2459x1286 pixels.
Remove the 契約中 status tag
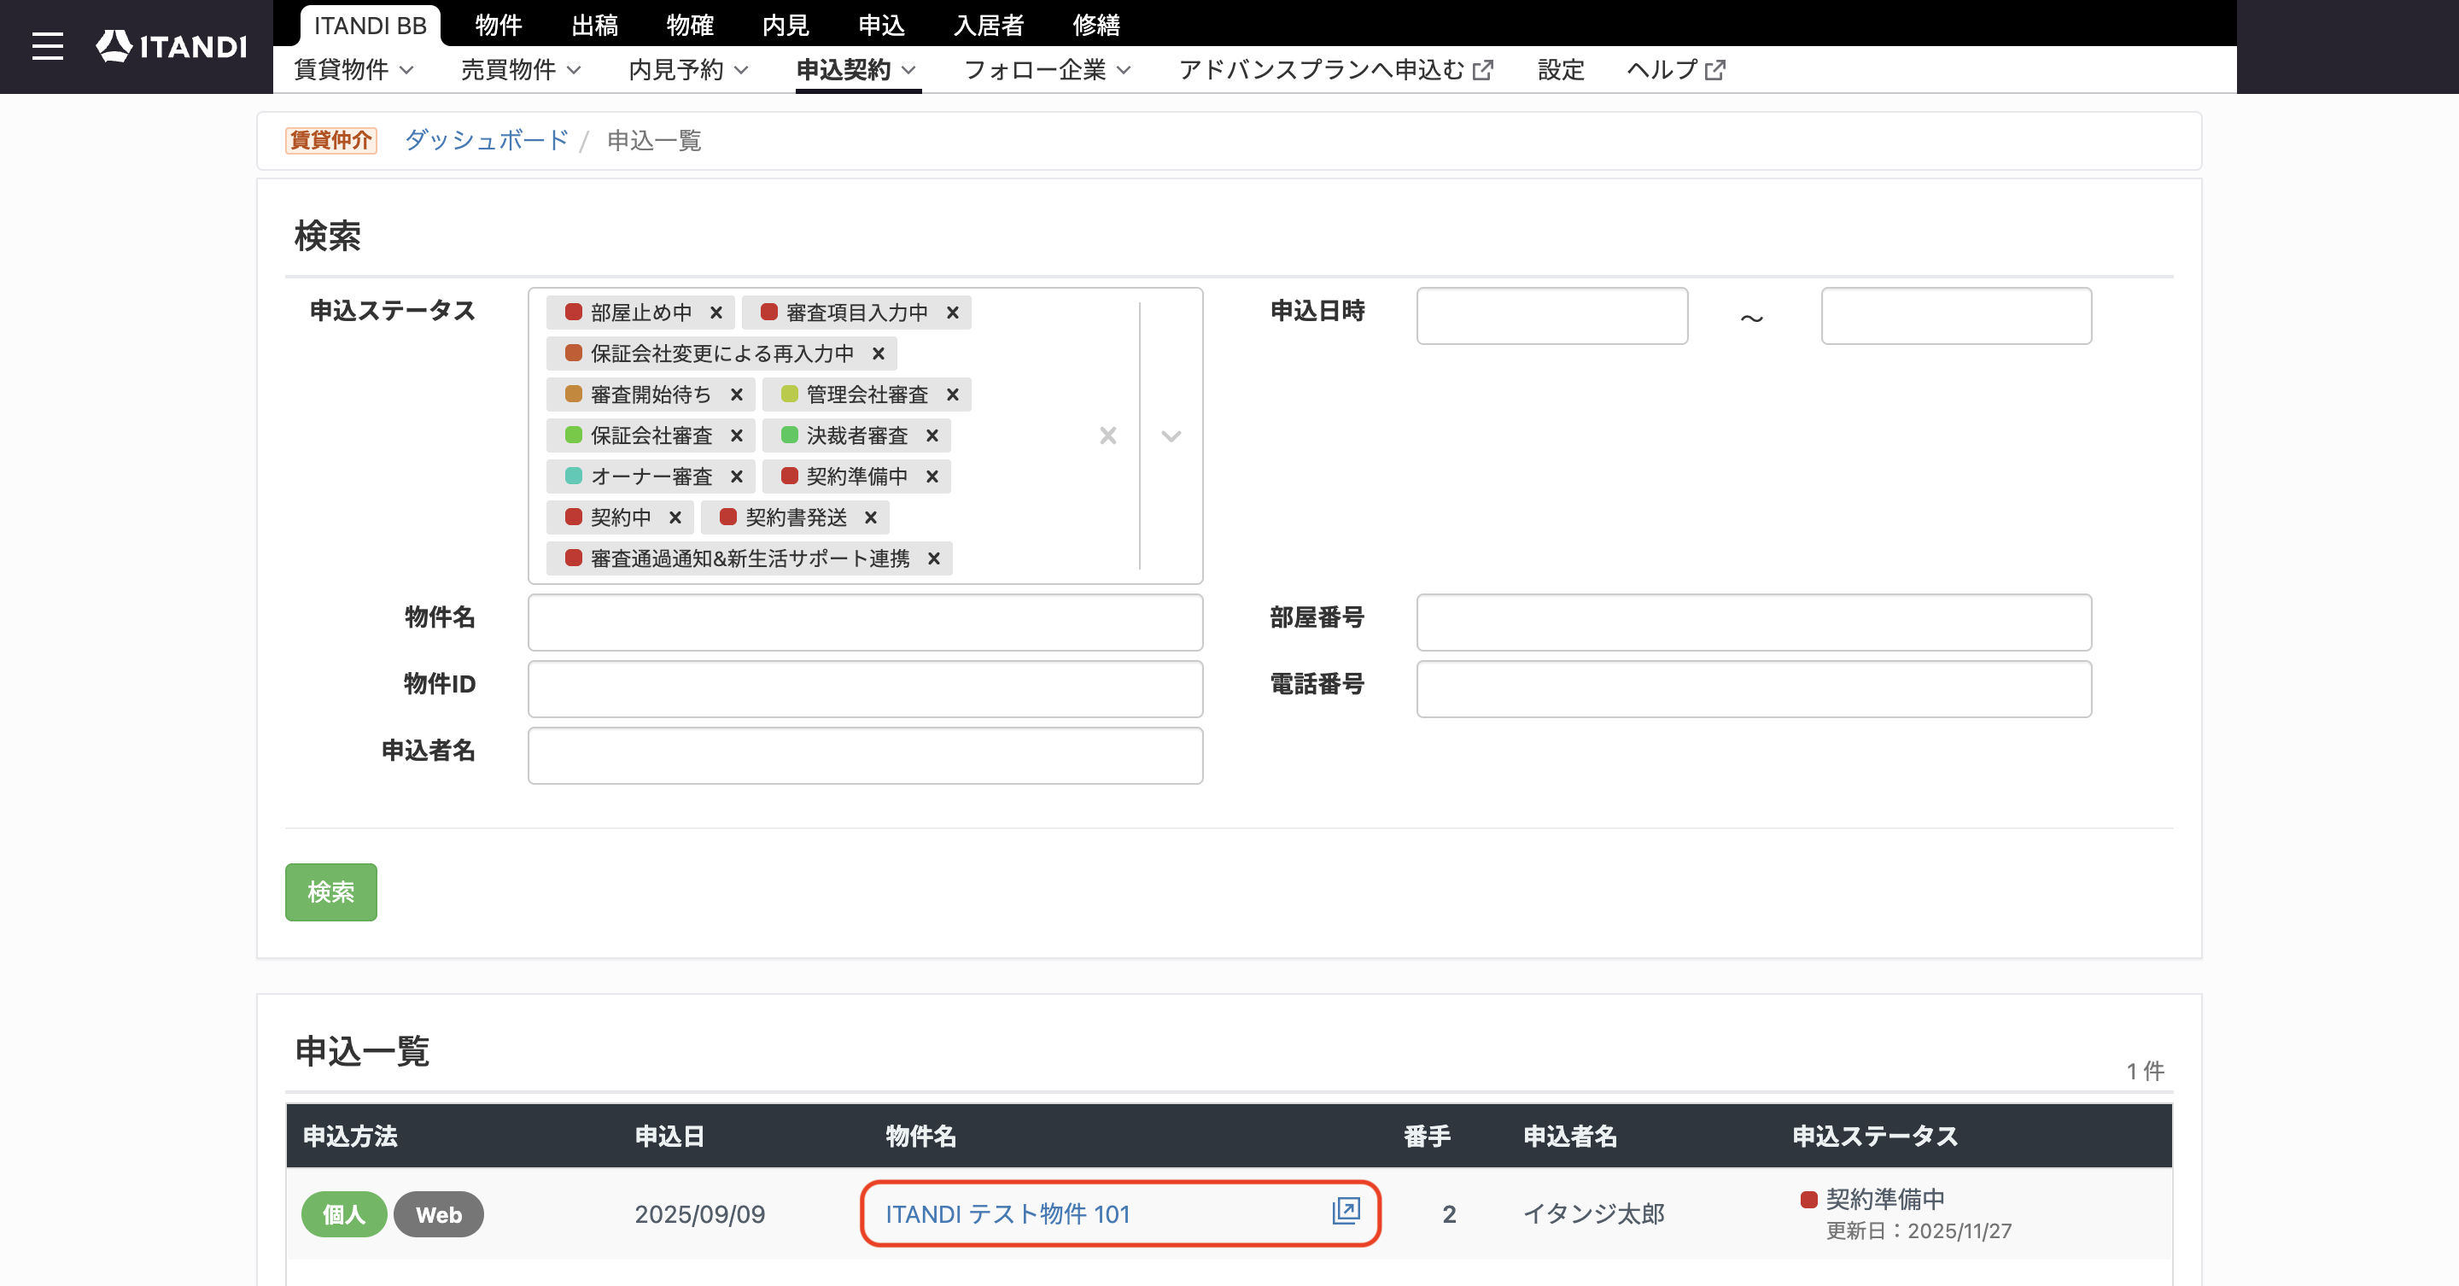(x=675, y=517)
